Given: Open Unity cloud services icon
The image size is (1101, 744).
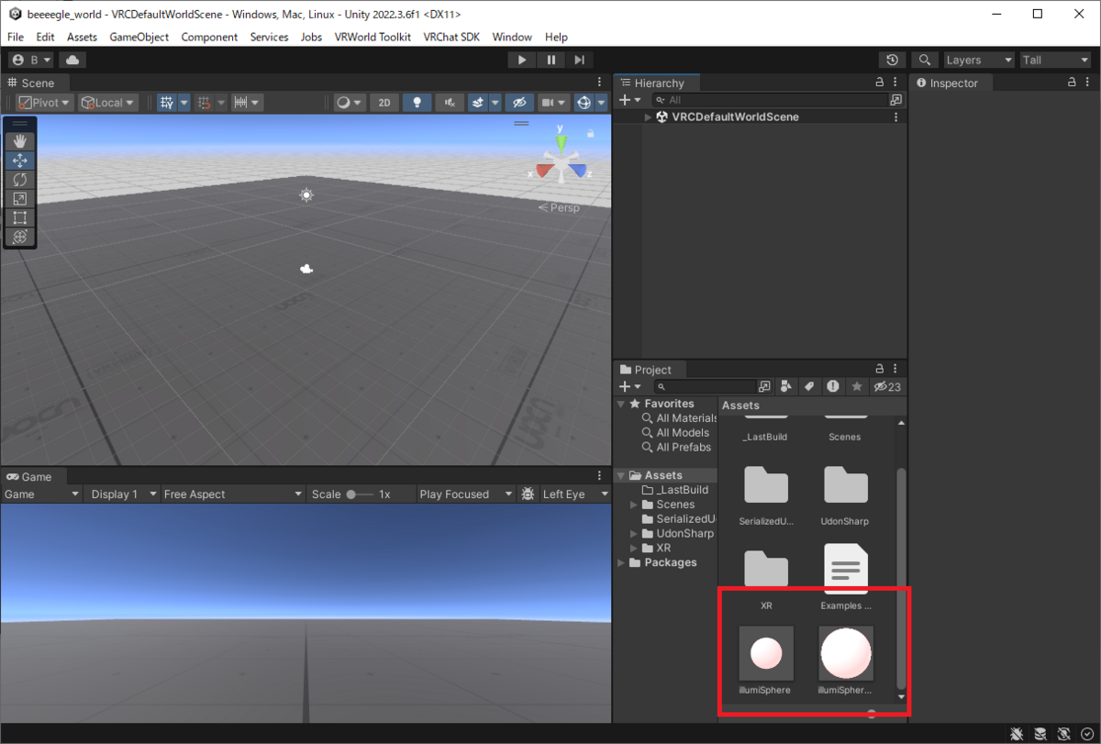Looking at the screenshot, I should coord(72,60).
